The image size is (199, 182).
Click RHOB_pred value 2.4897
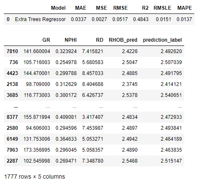click(x=130, y=128)
